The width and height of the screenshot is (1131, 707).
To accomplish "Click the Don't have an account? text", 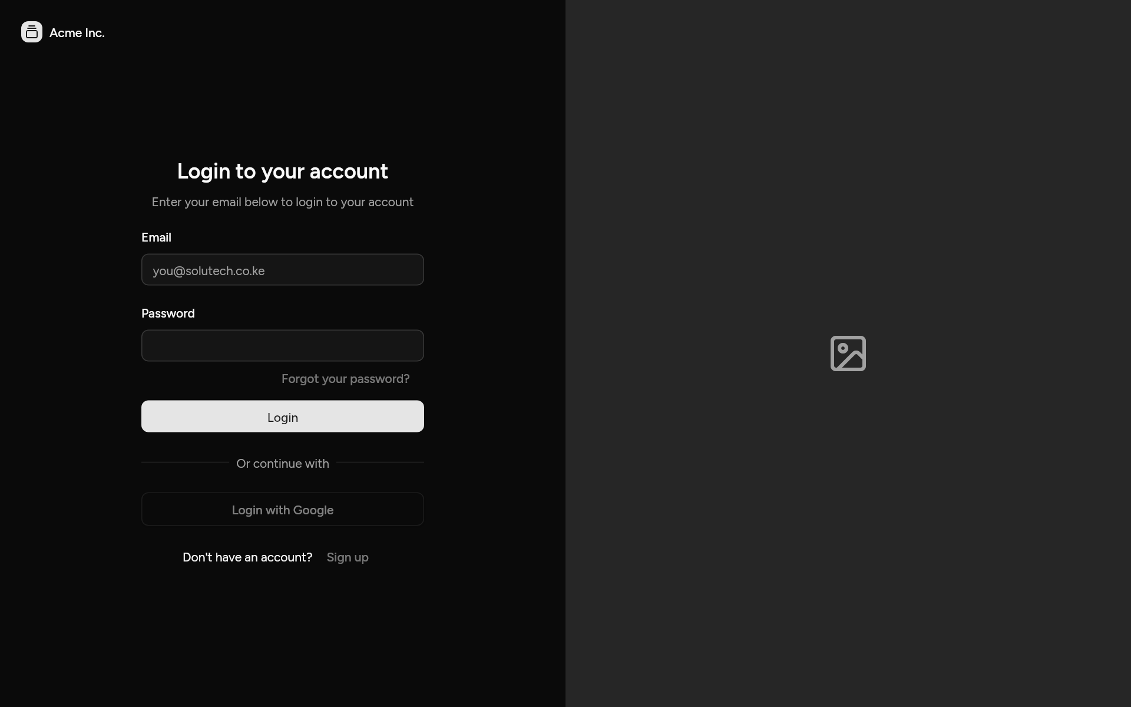I will (247, 557).
